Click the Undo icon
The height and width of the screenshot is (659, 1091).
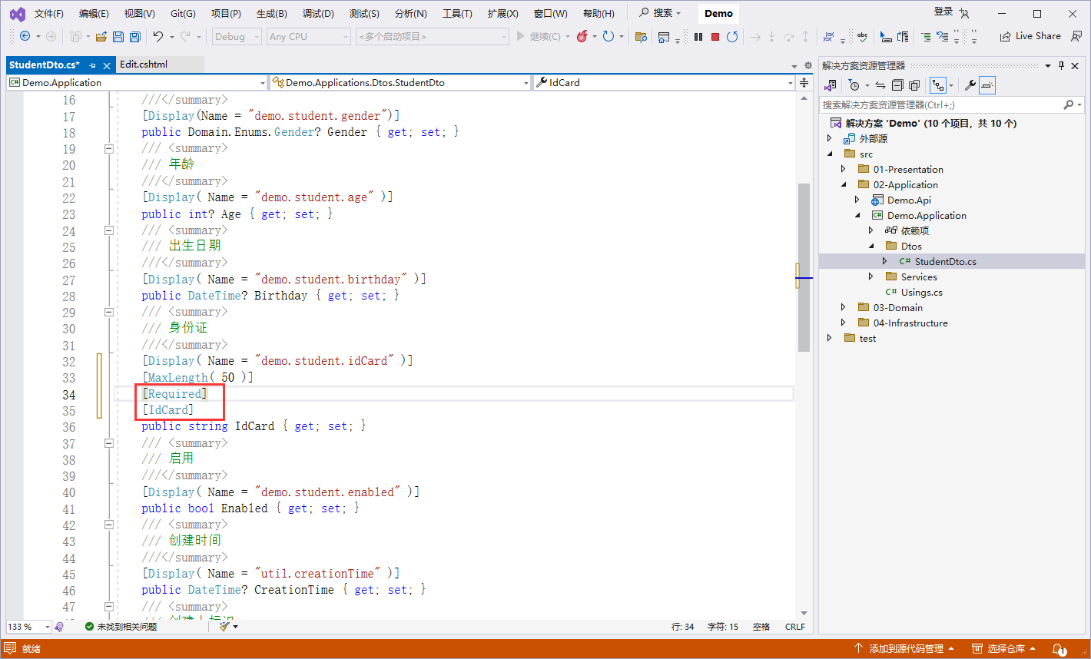pos(158,36)
